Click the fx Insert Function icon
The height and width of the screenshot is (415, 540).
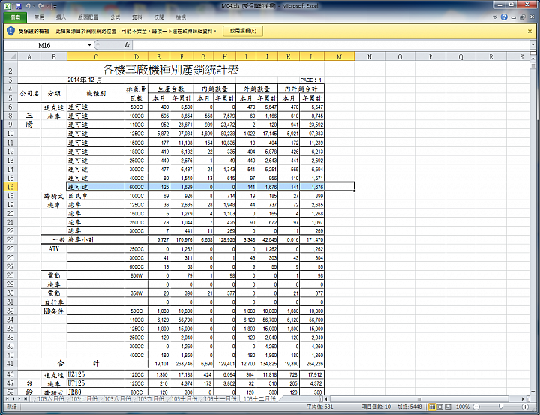pyautogui.click(x=127, y=45)
